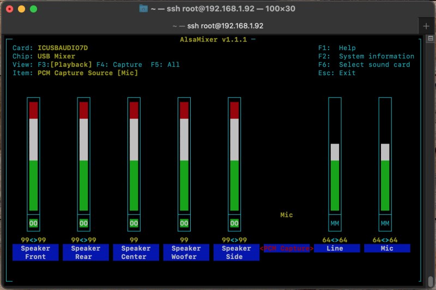Viewport: 436px width, 290px height.
Task: Select the PCM Capture source item
Action: click(287, 248)
